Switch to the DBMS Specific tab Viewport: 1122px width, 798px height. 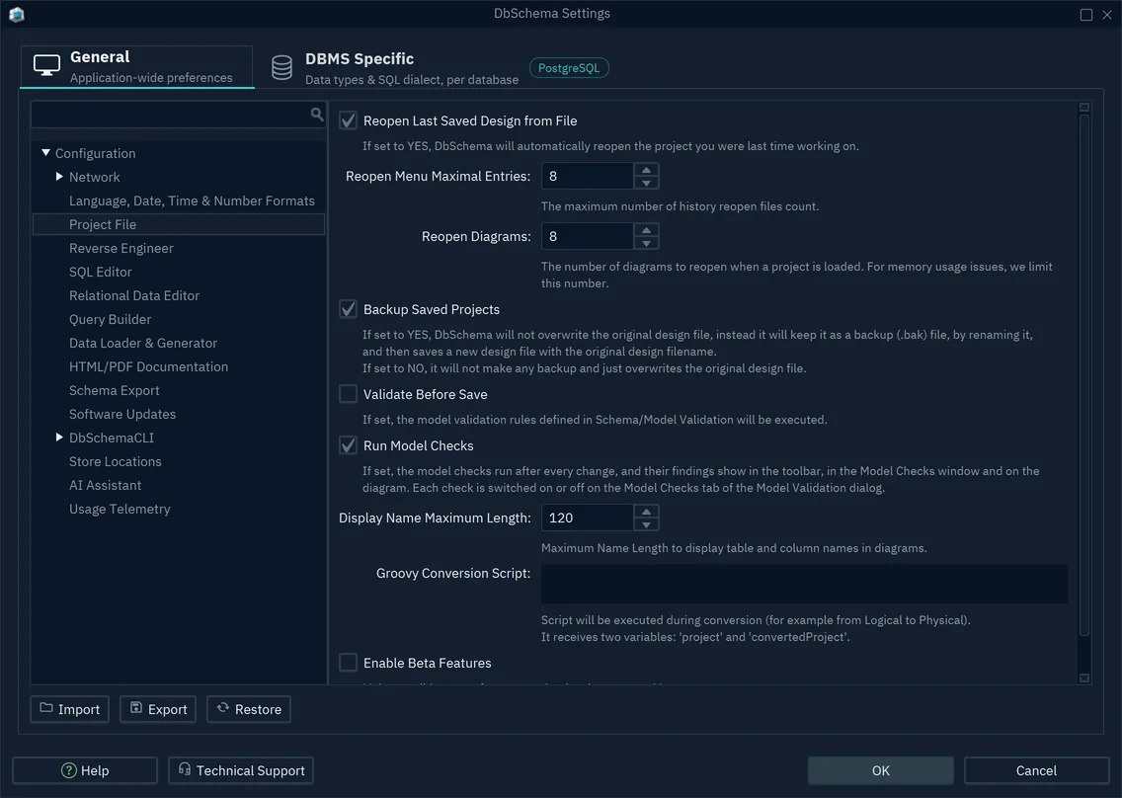point(393,68)
